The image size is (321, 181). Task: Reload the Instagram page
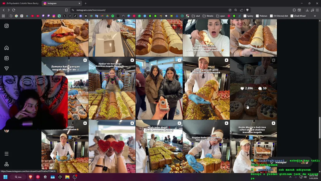[14, 10]
